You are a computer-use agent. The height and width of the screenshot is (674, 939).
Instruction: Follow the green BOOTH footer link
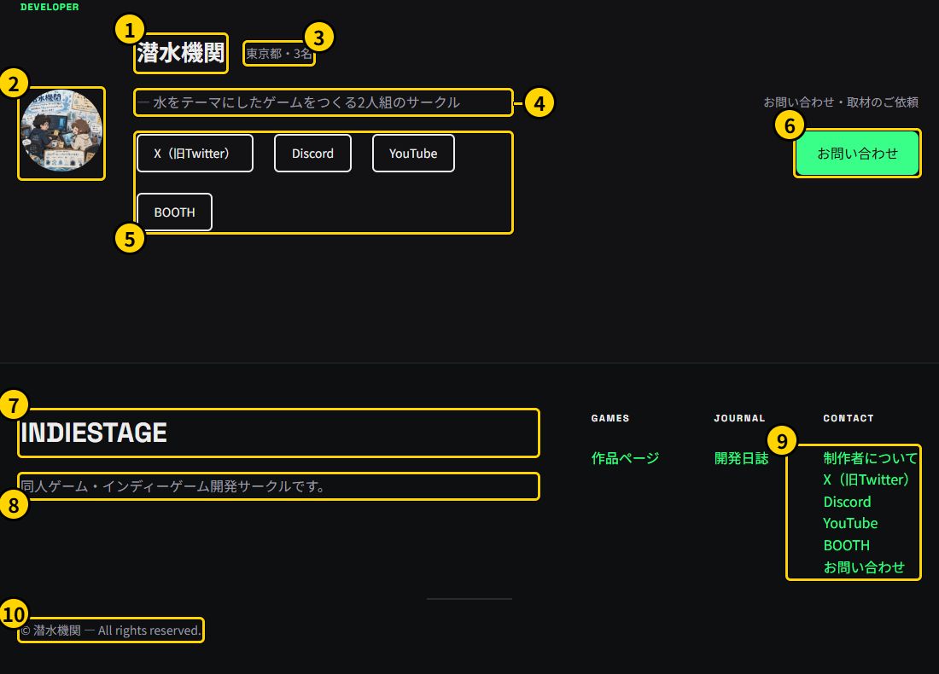tap(846, 545)
